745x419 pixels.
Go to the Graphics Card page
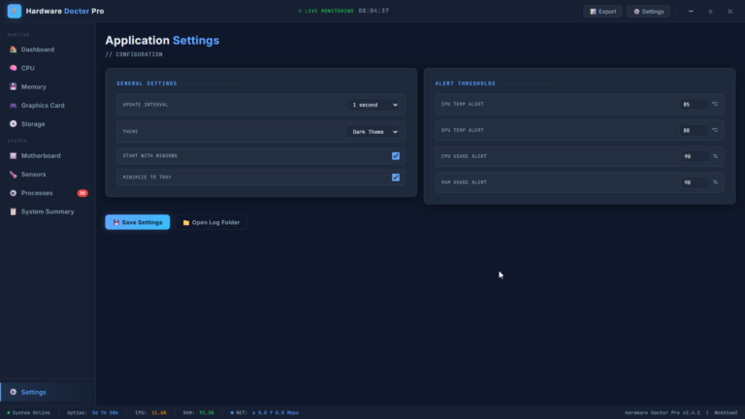(48, 106)
